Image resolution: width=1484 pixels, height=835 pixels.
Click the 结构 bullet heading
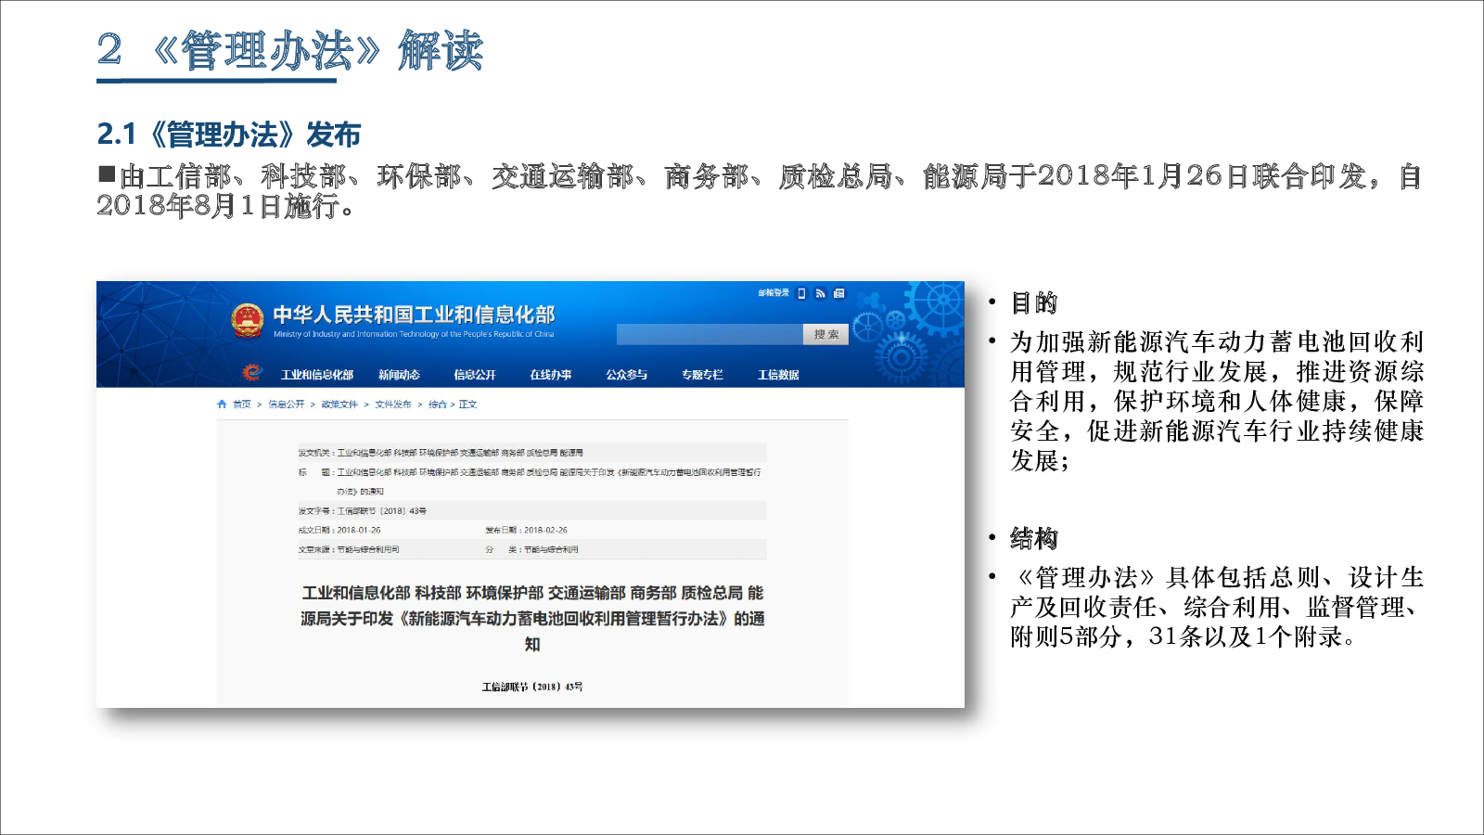[x=1034, y=538]
